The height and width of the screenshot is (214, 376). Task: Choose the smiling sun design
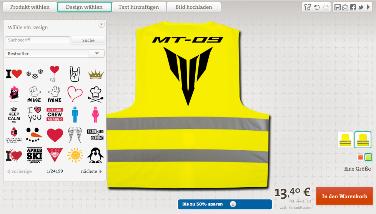tap(75, 155)
